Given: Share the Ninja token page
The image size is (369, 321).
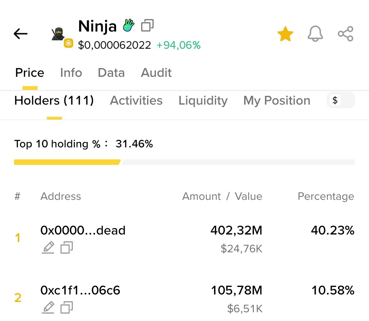Looking at the screenshot, I should point(346,34).
